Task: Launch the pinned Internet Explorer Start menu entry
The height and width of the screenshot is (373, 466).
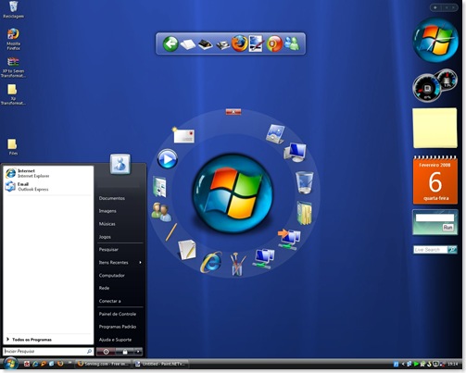Action: coord(48,173)
